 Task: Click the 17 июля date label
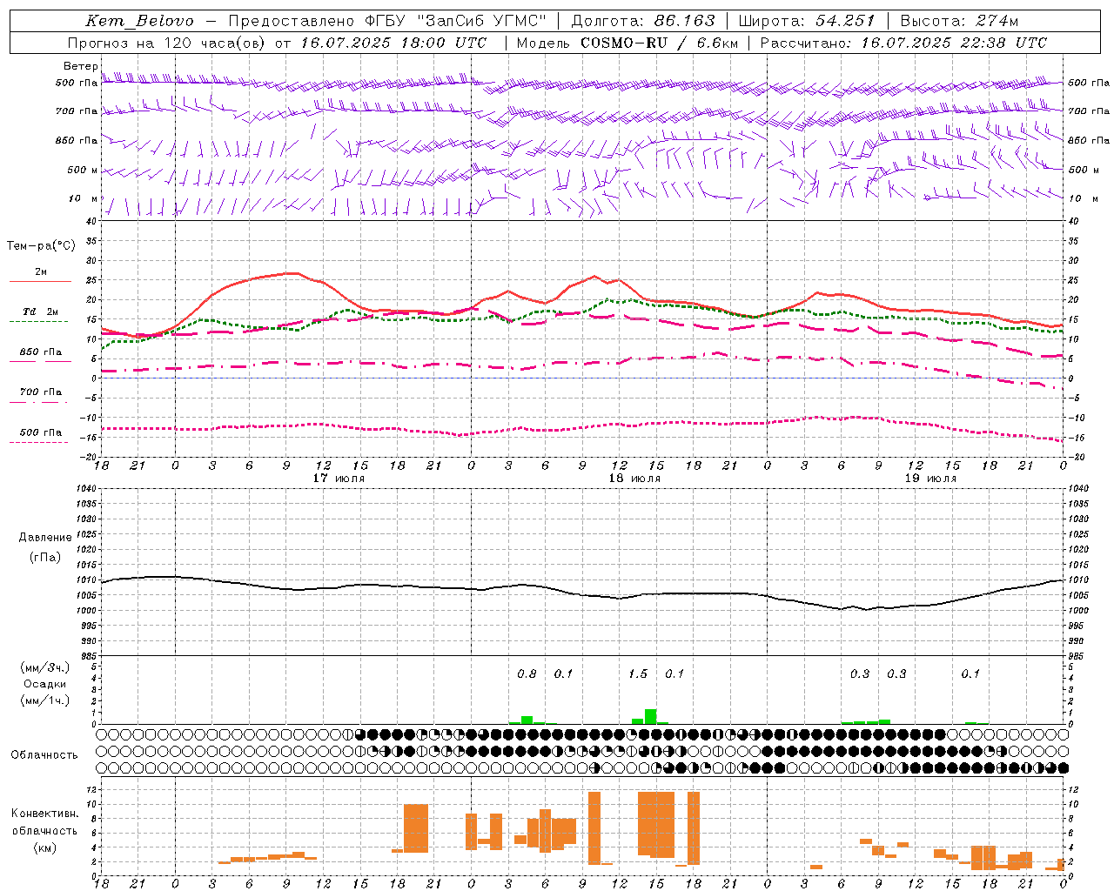pos(339,479)
